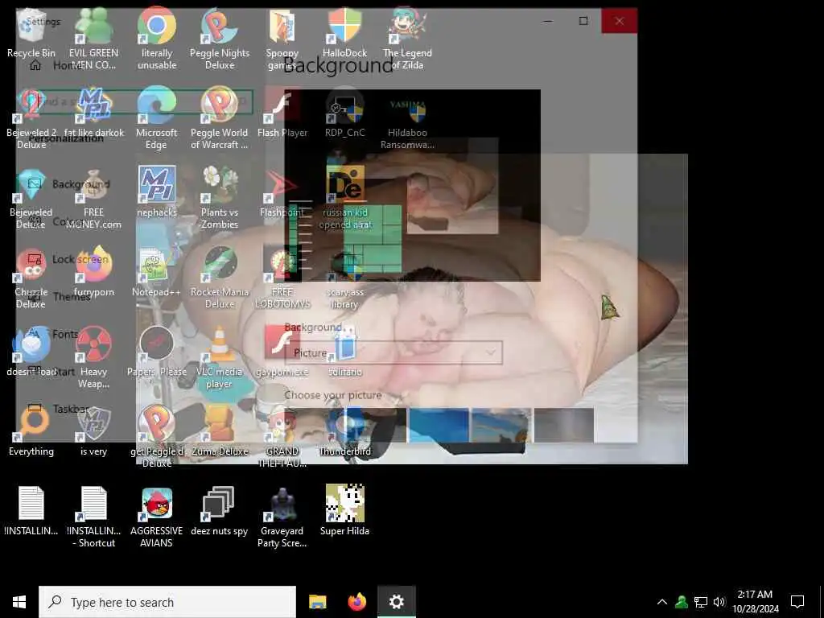The image size is (824, 618).
Task: Open the Flashpoint desktop shortcut
Action: point(282,192)
